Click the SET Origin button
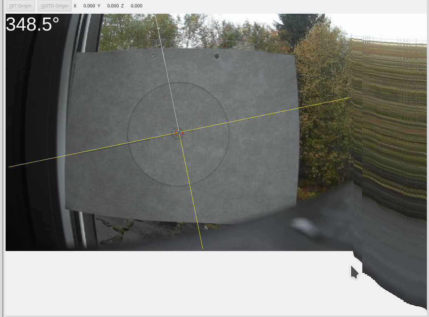 [20, 6]
